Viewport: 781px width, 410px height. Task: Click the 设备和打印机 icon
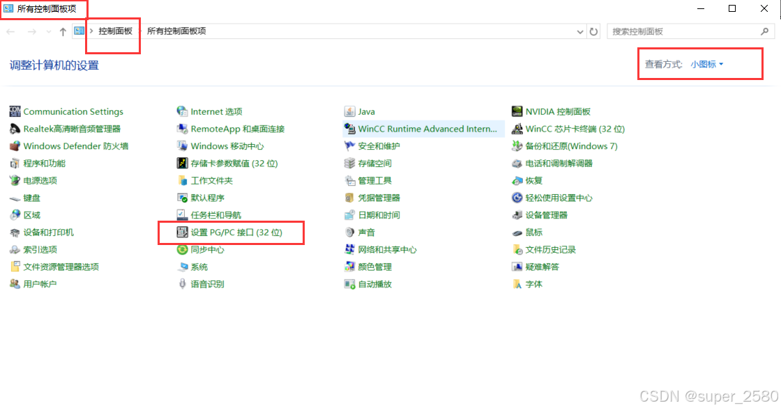point(15,232)
